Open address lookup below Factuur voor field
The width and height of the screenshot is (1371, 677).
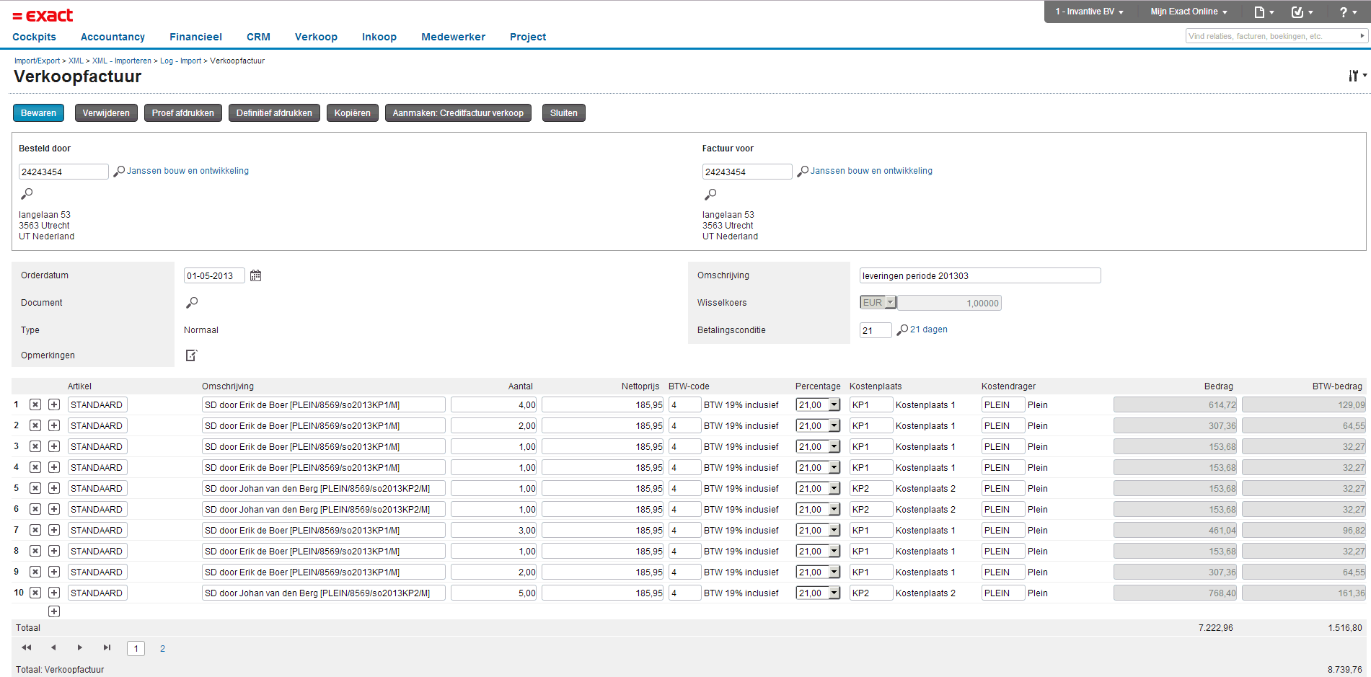tap(710, 194)
